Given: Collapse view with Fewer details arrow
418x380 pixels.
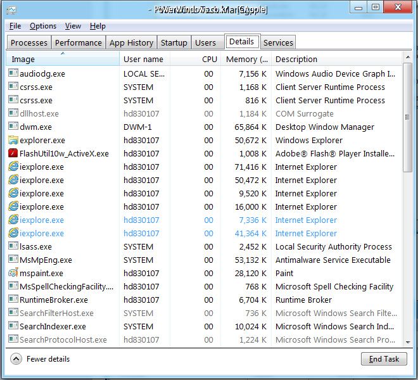Looking at the screenshot, I should pyautogui.click(x=16, y=359).
